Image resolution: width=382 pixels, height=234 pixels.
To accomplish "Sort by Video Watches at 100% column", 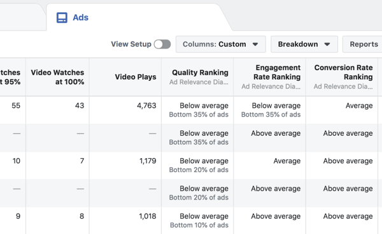I will [57, 77].
